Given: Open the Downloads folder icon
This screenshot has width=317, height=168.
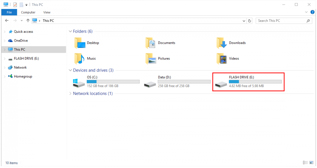Looking at the screenshot, I should coord(222,43).
